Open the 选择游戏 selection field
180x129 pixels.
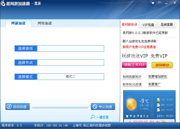point(71,49)
